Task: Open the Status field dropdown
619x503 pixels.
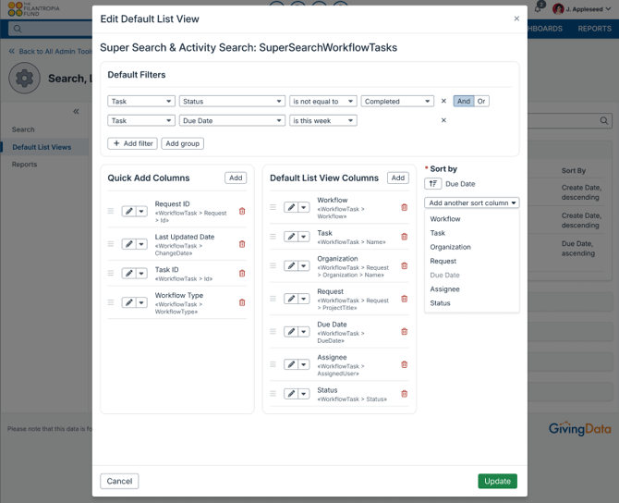Action: (232, 102)
